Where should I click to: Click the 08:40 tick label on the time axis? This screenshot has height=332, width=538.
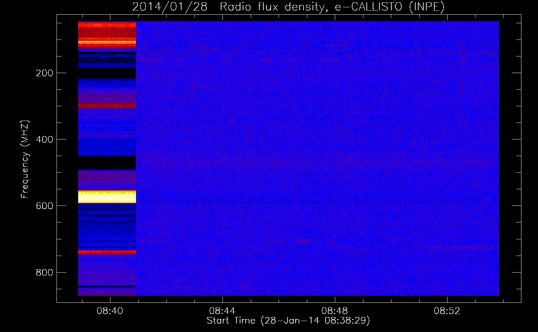pyautogui.click(x=110, y=311)
